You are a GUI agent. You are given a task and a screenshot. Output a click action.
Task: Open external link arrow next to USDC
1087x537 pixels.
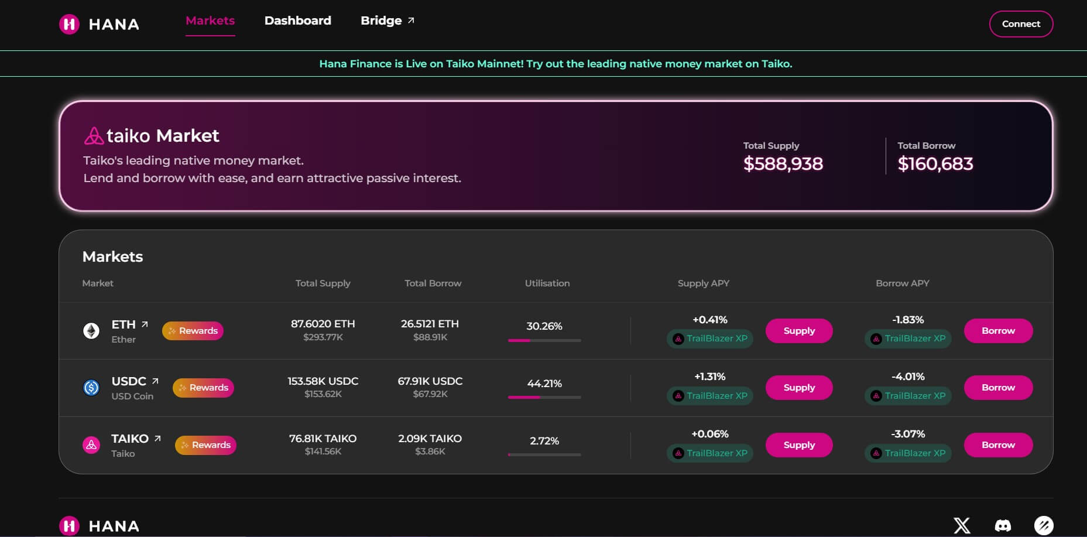pos(155,381)
